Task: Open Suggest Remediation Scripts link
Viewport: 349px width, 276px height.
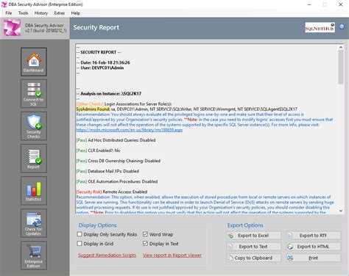Action: pyautogui.click(x=107, y=255)
